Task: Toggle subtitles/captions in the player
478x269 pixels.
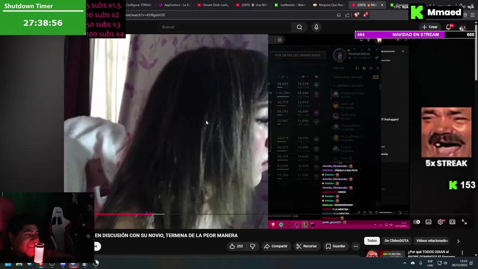Action: [429, 222]
